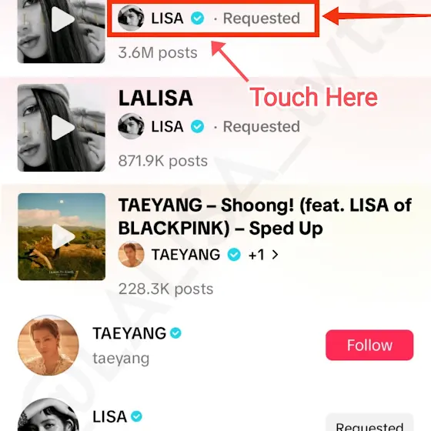
Task: Open the LALISA sound title
Action: click(155, 98)
